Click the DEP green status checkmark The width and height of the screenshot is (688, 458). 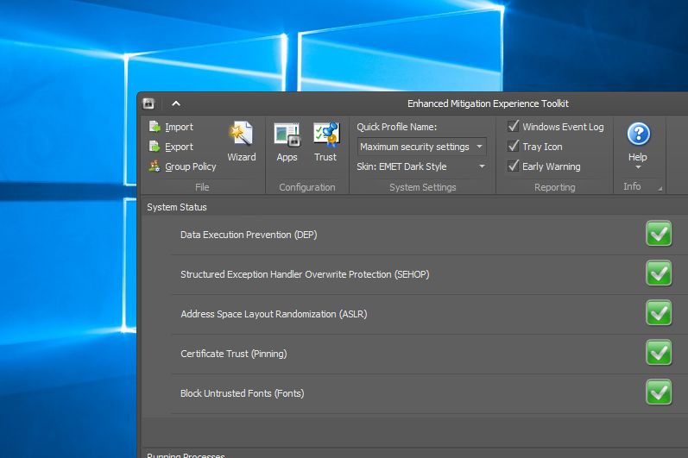659,234
